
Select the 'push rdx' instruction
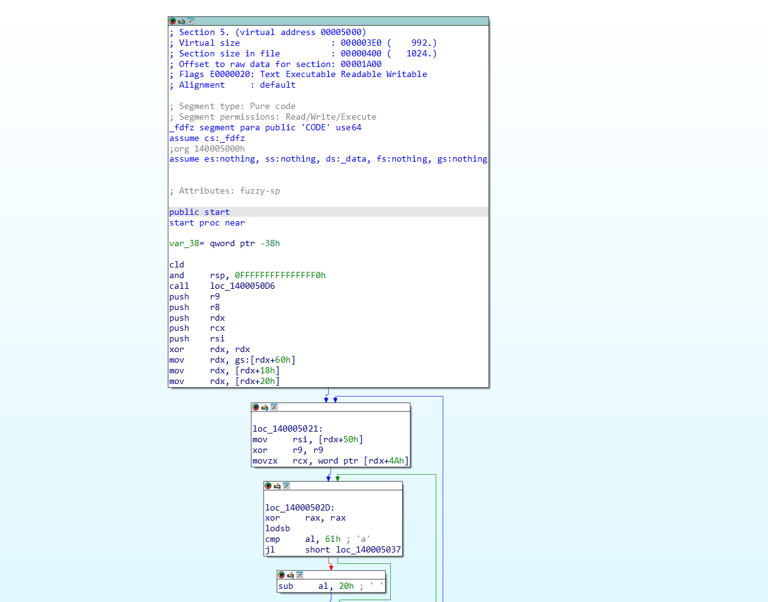197,318
